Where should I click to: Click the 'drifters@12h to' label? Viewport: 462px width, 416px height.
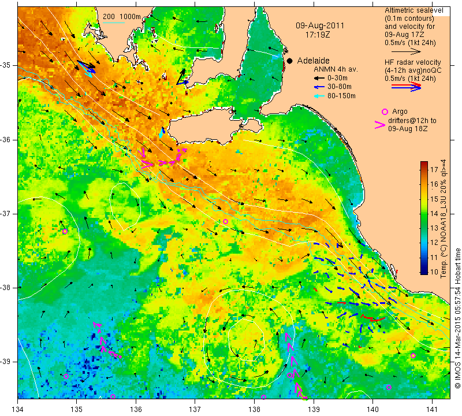tap(412, 121)
